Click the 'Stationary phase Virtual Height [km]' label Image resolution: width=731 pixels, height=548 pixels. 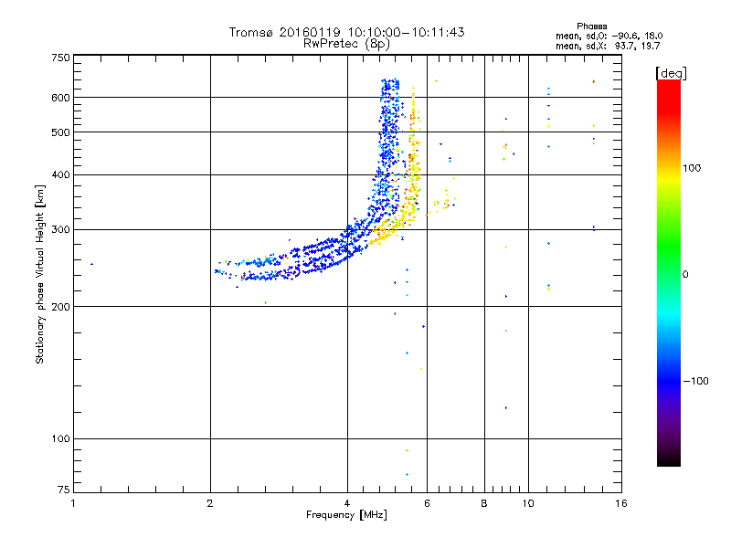pyautogui.click(x=40, y=274)
